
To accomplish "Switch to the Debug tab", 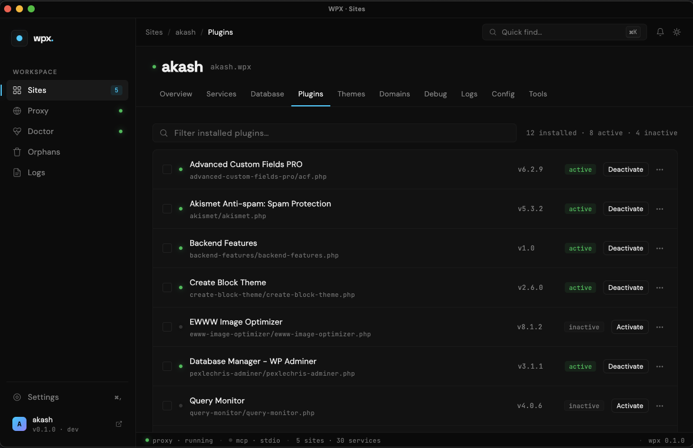I will (435, 94).
